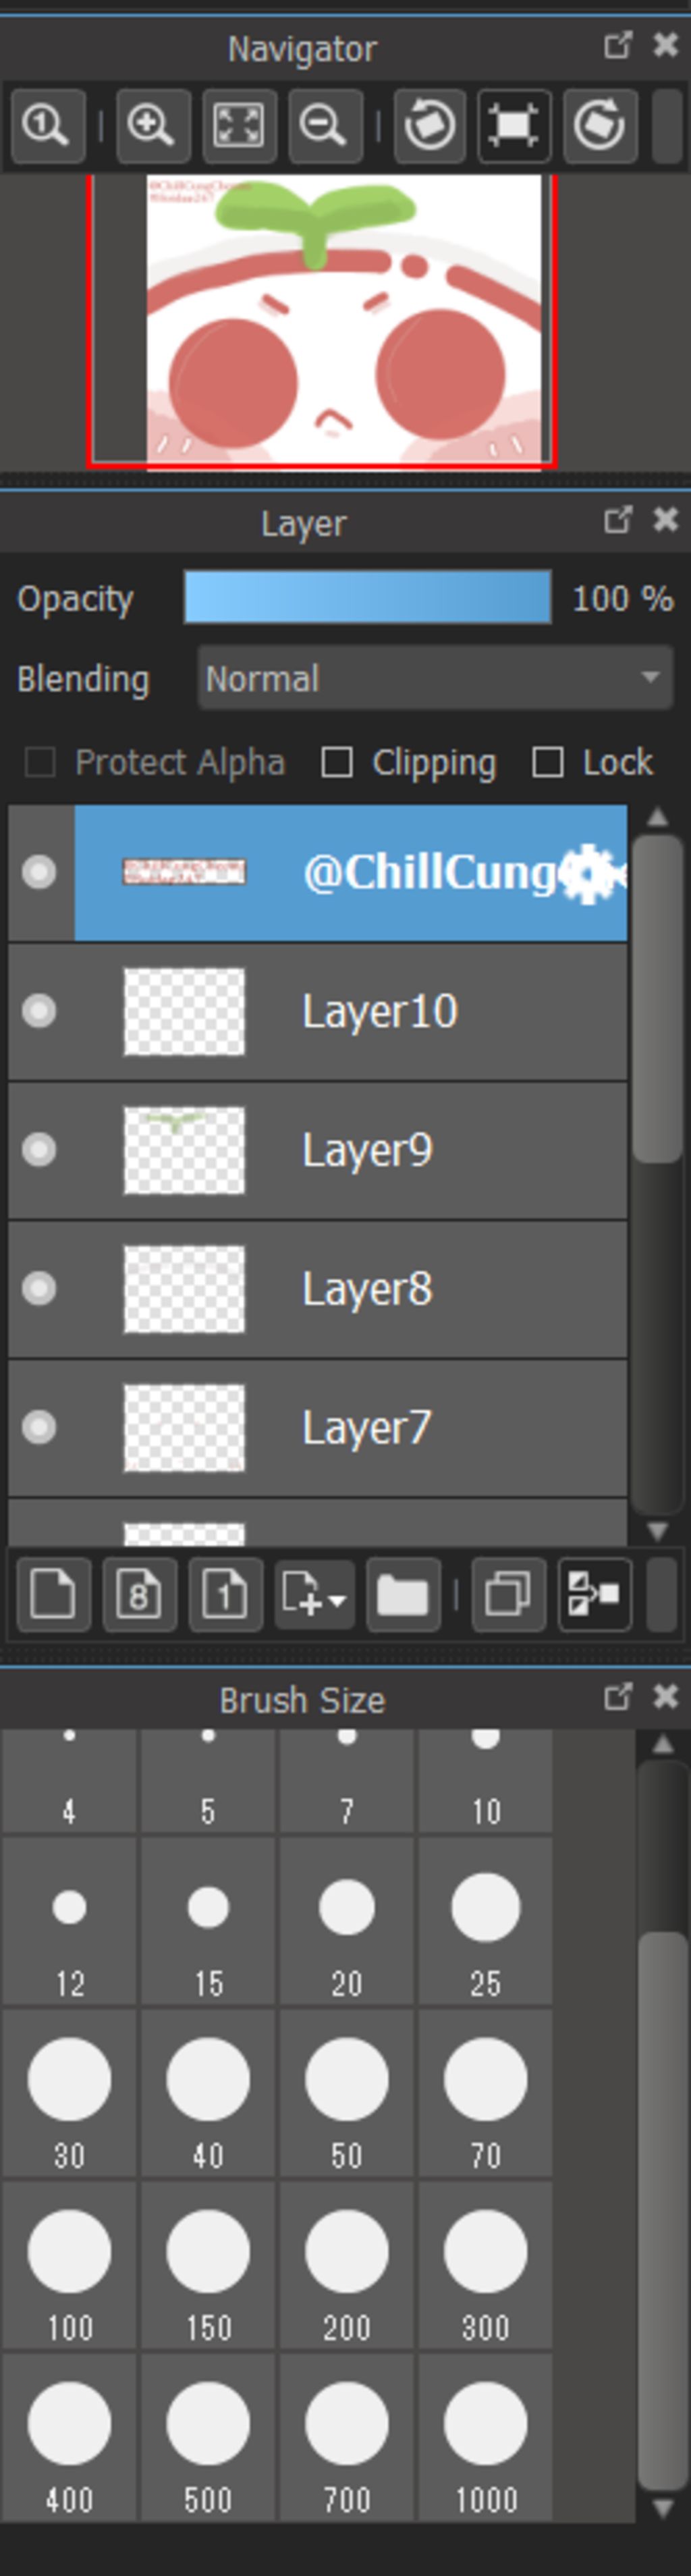Image resolution: width=691 pixels, height=2576 pixels.
Task: Open settings gear on @ChillCung layer
Action: coord(590,873)
